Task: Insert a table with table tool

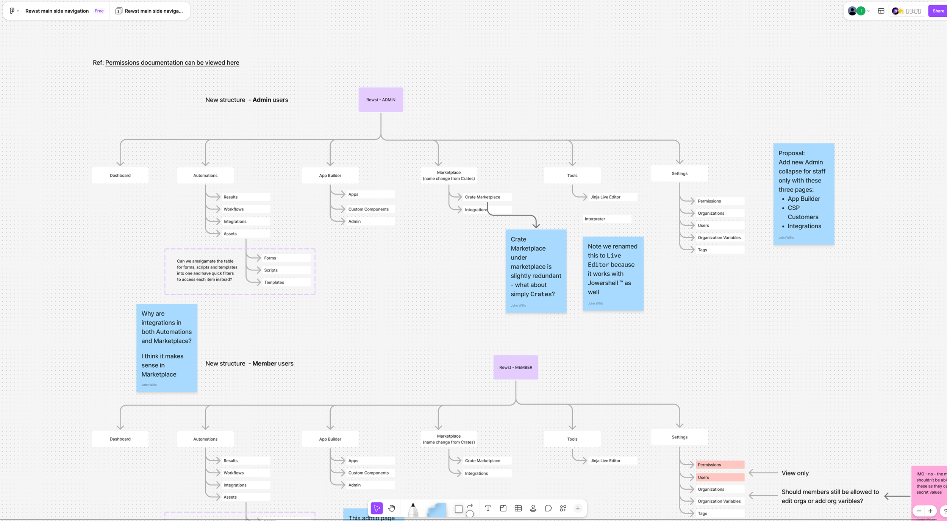Action: pyautogui.click(x=518, y=508)
